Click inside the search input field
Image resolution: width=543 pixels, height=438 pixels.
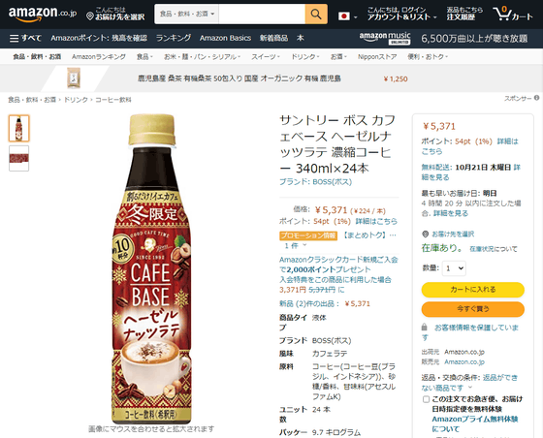point(262,15)
